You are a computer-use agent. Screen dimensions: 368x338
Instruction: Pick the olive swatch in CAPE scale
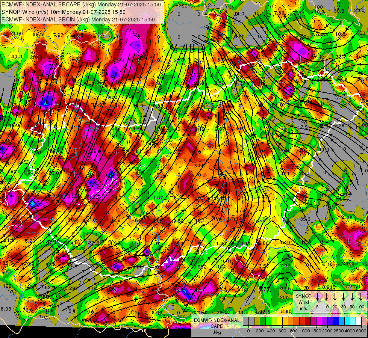(x=257, y=321)
